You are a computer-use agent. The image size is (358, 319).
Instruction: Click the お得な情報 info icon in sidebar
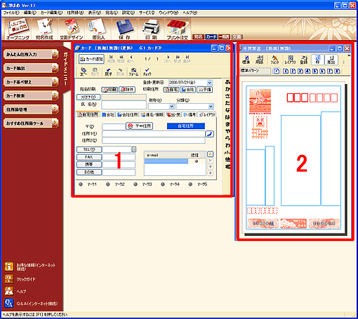click(9, 266)
